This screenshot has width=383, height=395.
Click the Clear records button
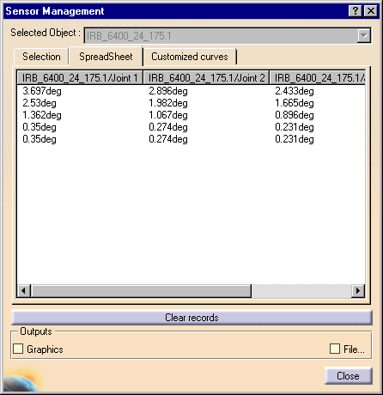[191, 318]
